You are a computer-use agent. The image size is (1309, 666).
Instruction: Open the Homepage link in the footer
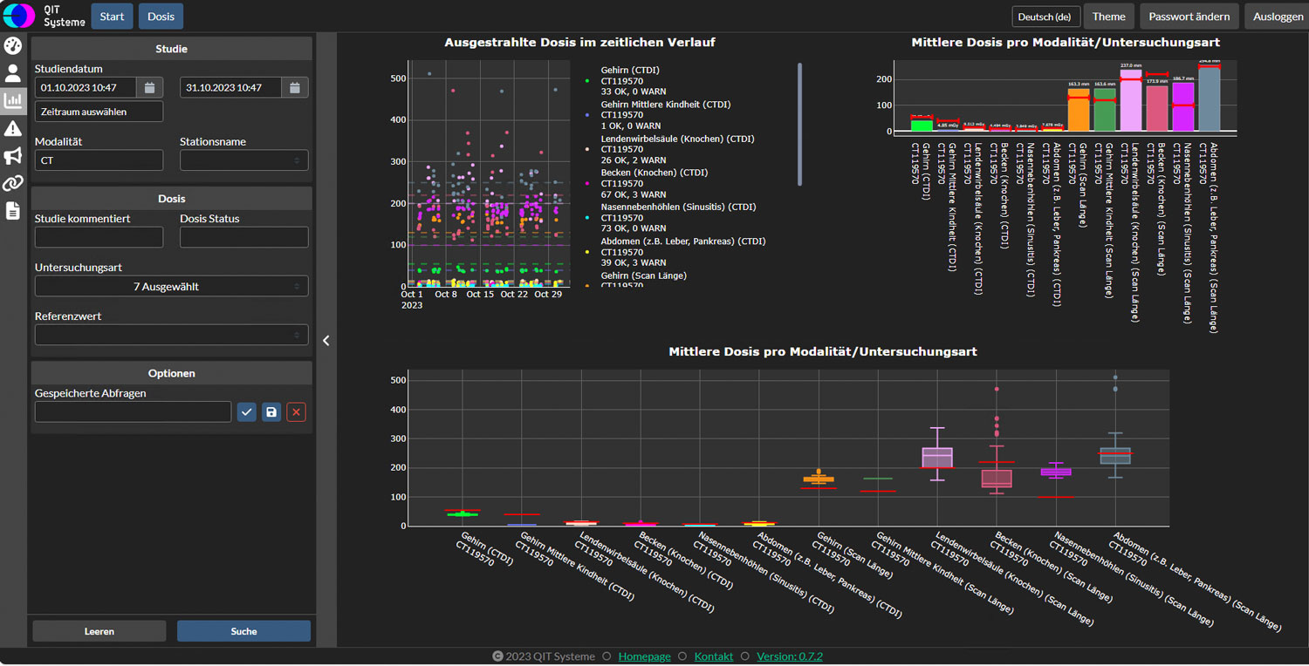click(x=644, y=656)
